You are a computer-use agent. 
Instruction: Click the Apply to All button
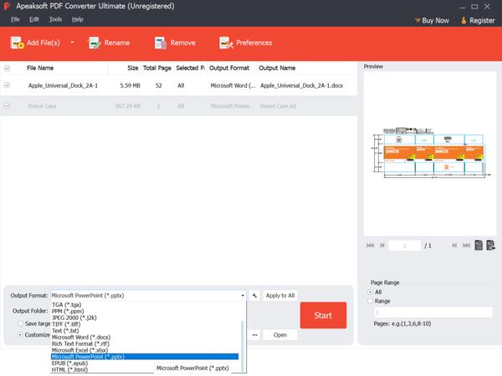pyautogui.click(x=279, y=295)
